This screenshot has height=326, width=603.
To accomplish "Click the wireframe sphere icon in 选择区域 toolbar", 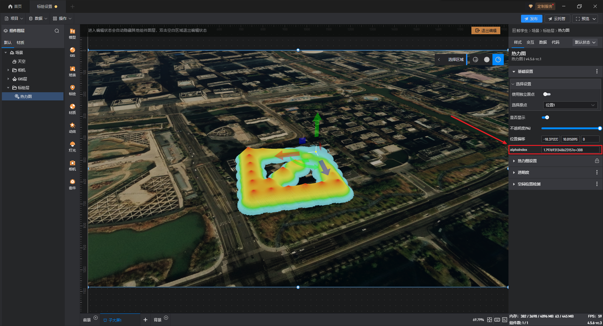I will (x=475, y=60).
